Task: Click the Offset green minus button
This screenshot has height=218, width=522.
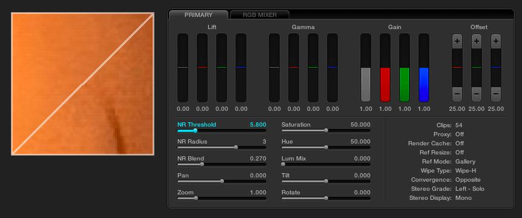Action: coord(477,94)
